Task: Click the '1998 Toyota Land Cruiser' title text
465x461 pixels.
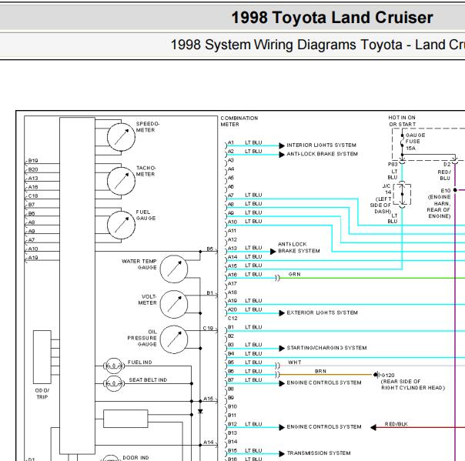Action: pyautogui.click(x=332, y=18)
